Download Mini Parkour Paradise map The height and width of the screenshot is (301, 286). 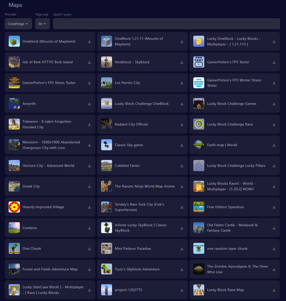[x=182, y=249]
